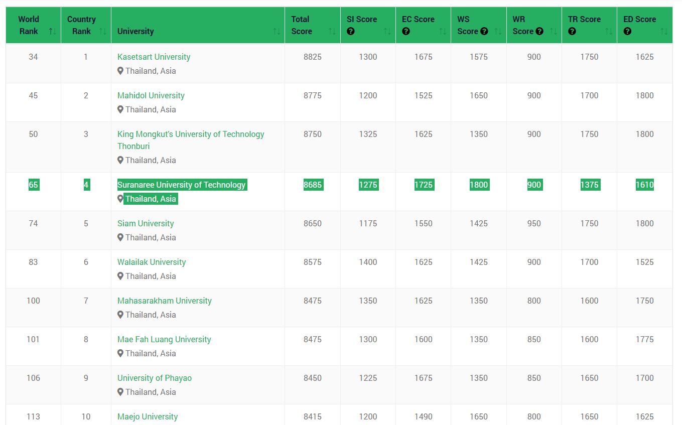The height and width of the screenshot is (425, 682).
Task: Sort by SI Score arrows
Action: 387,31
